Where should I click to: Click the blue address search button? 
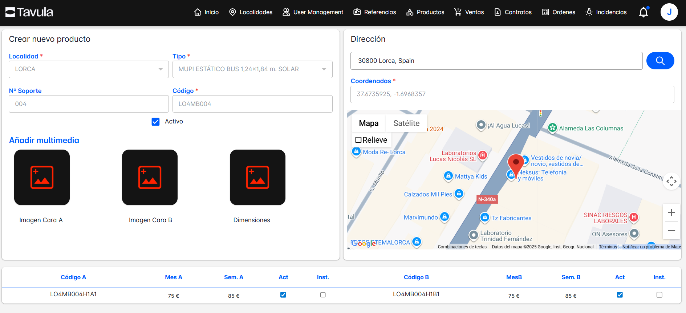660,61
